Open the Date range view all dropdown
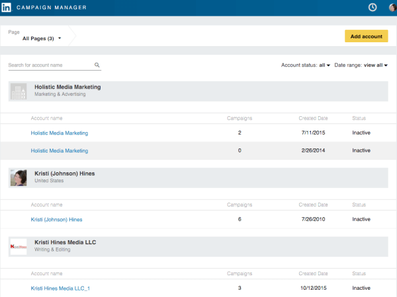397x297 pixels. (x=361, y=65)
